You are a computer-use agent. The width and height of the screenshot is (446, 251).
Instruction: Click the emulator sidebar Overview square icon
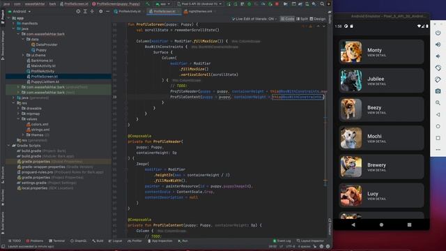(x=438, y=138)
